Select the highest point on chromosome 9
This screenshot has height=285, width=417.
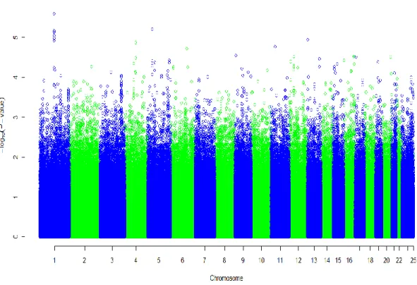[x=236, y=55]
